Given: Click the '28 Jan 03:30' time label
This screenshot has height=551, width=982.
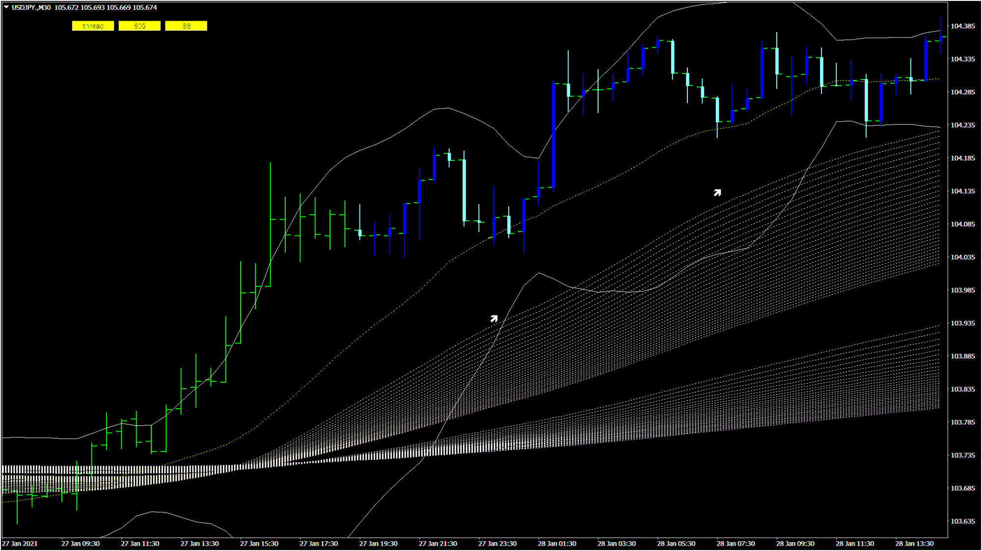Looking at the screenshot, I should (x=617, y=544).
